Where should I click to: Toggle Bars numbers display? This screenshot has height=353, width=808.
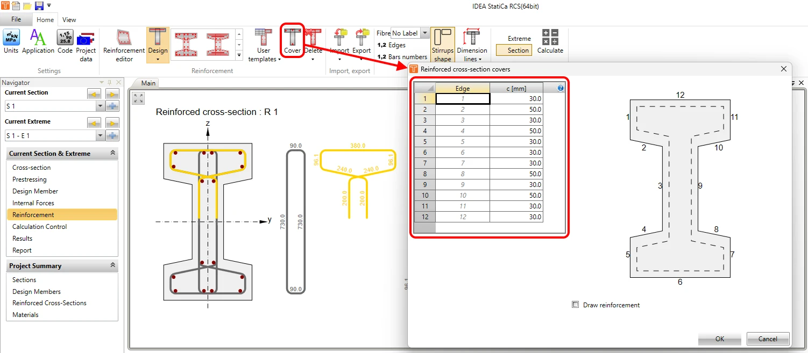click(402, 57)
